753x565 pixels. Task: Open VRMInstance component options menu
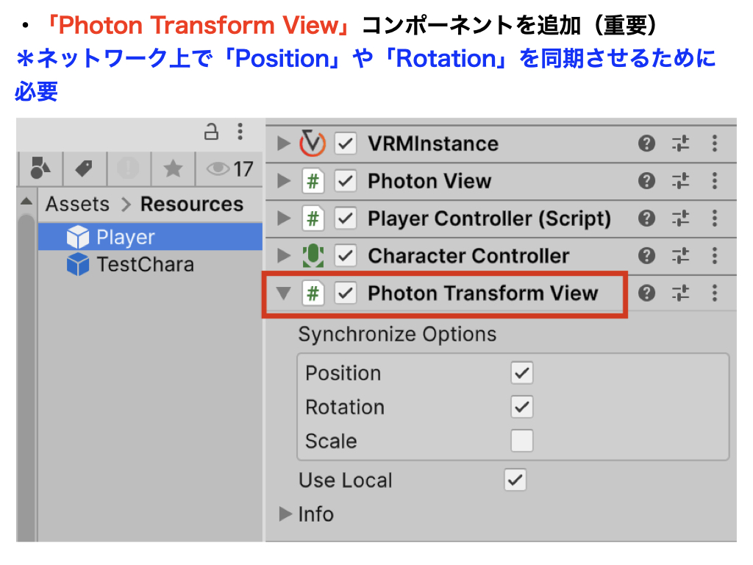[x=715, y=143]
